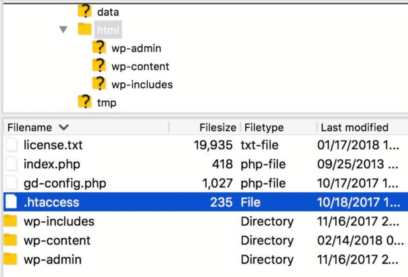
Task: Select the tmp folder in directory tree
Action: (106, 103)
